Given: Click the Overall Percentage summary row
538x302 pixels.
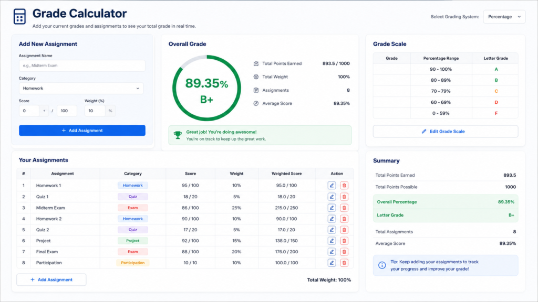Looking at the screenshot, I should click(446, 202).
